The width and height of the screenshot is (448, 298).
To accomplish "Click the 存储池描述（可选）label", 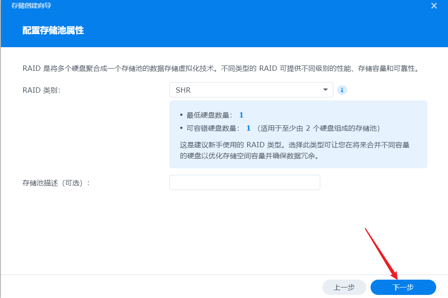I will click(56, 183).
